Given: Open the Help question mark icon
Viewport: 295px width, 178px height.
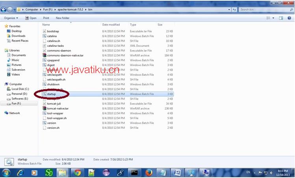Looking at the screenshot, I should click(x=289, y=18).
